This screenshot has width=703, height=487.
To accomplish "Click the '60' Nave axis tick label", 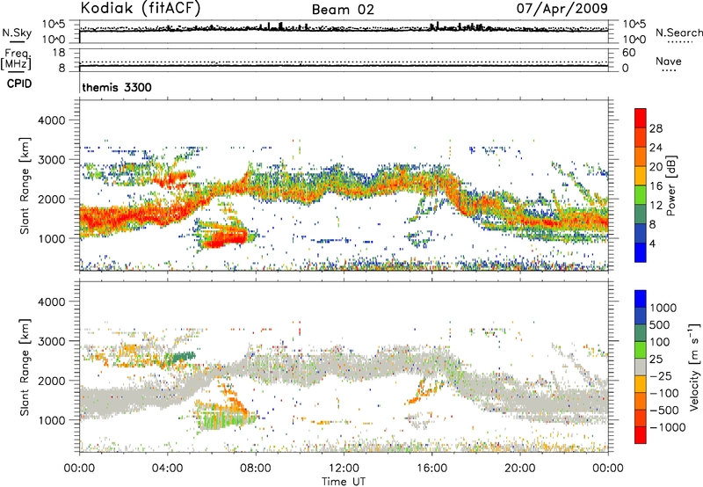I will pos(628,53).
